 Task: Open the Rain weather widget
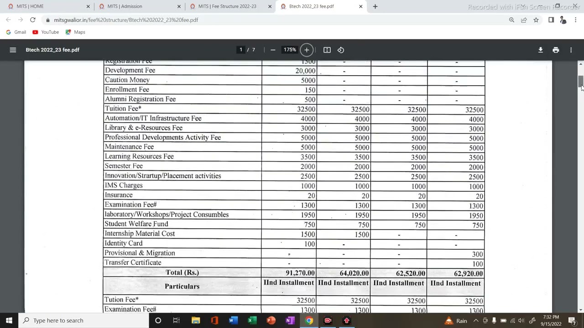(x=455, y=321)
